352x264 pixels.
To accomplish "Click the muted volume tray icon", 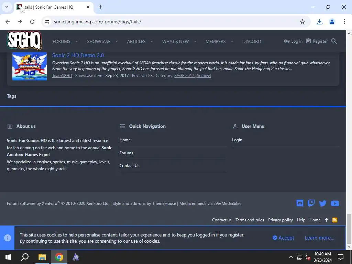I will coord(307,257).
